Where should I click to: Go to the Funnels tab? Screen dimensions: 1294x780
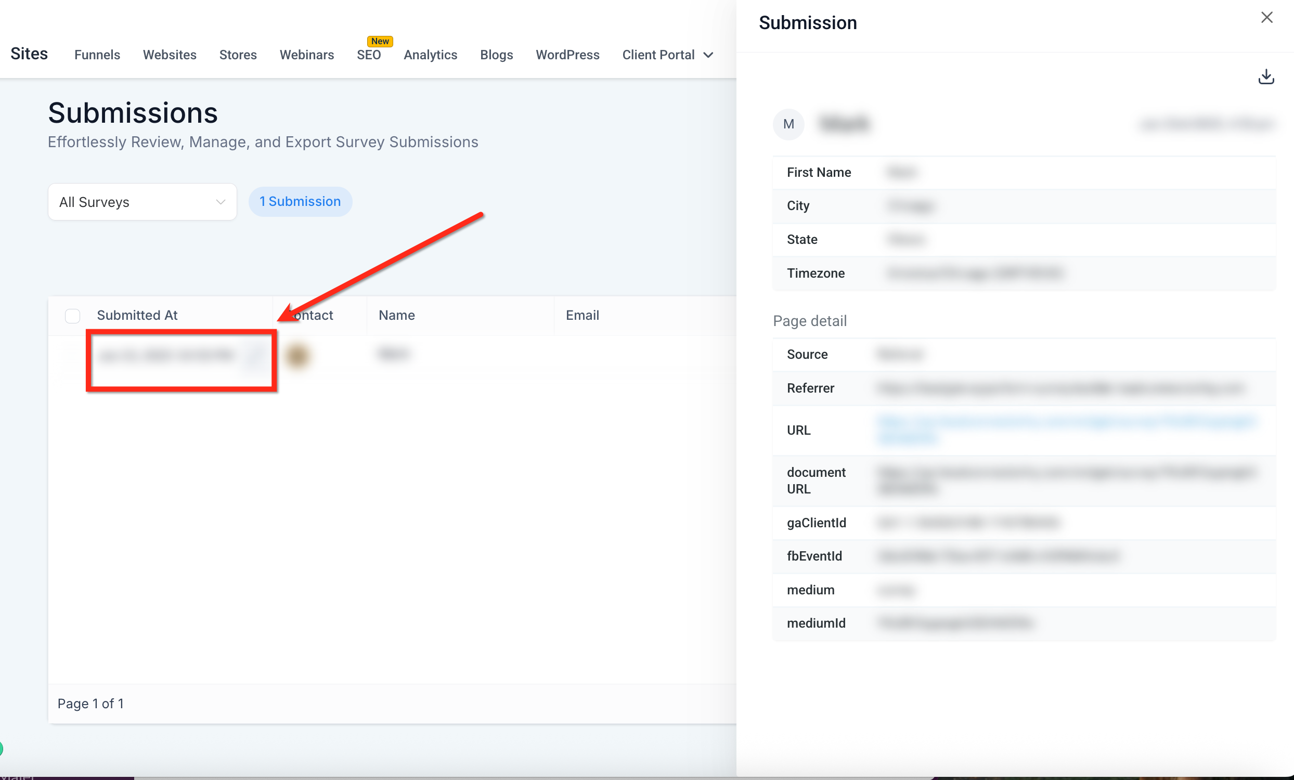[97, 55]
